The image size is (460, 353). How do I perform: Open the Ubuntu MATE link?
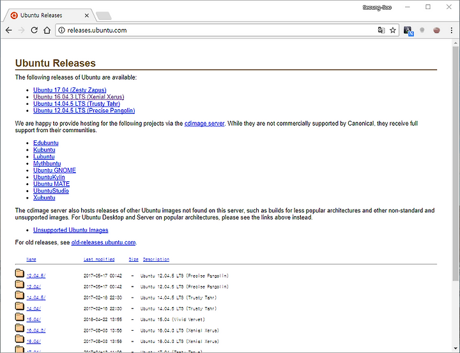pos(51,184)
